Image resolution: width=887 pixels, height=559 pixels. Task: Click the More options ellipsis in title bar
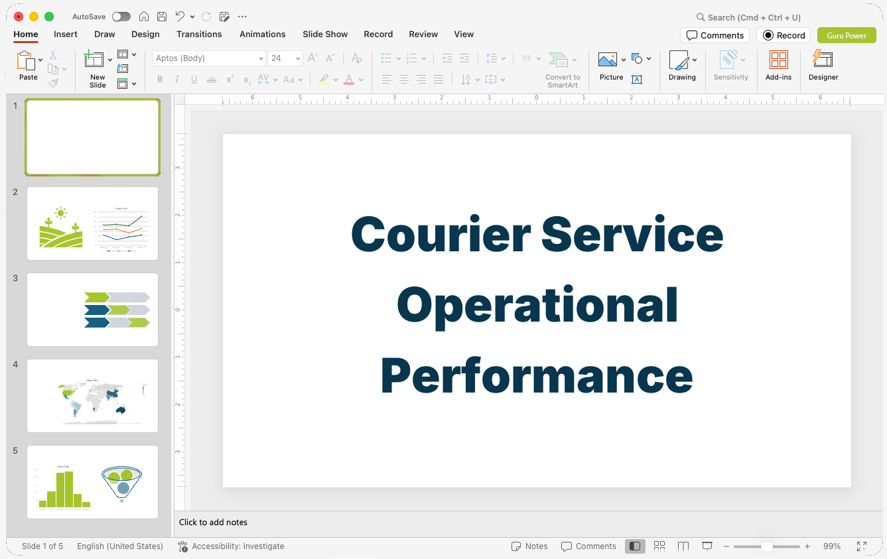(242, 17)
